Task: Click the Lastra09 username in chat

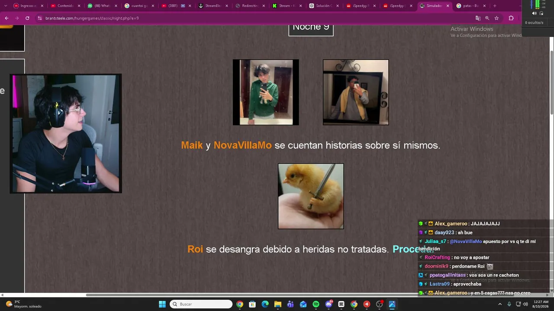Action: 440,284
